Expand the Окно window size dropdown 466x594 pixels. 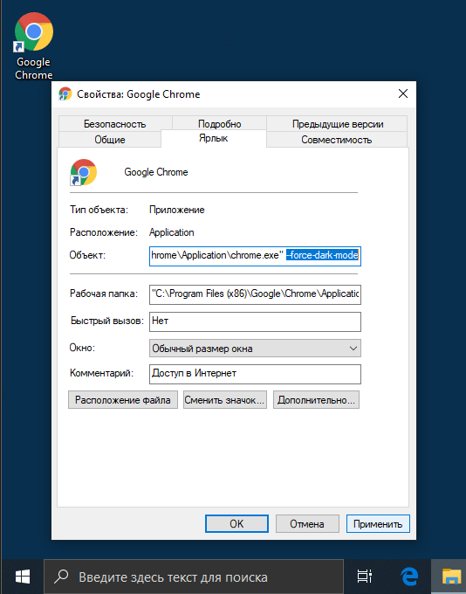click(x=255, y=349)
